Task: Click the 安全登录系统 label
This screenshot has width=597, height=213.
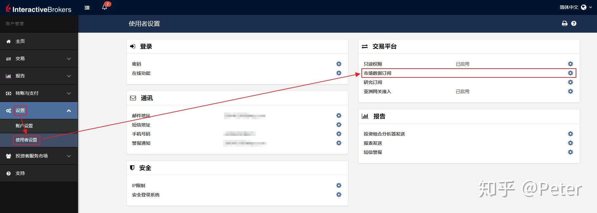Action: [x=146, y=195]
